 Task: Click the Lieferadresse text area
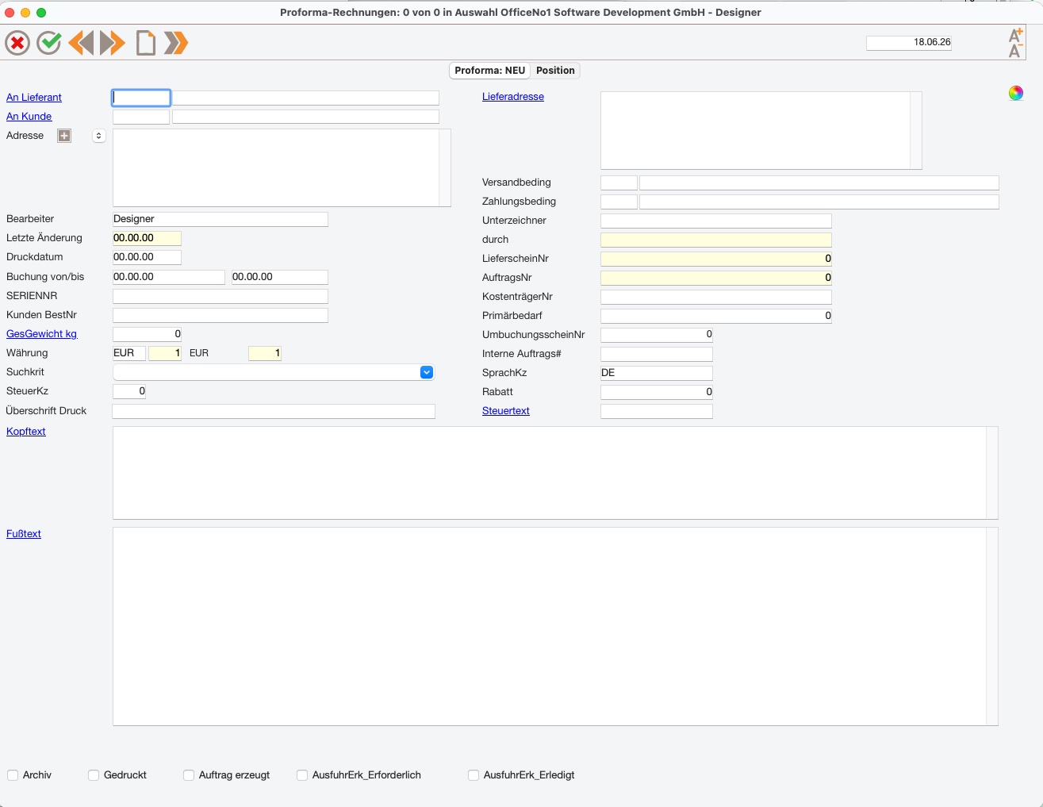755,130
